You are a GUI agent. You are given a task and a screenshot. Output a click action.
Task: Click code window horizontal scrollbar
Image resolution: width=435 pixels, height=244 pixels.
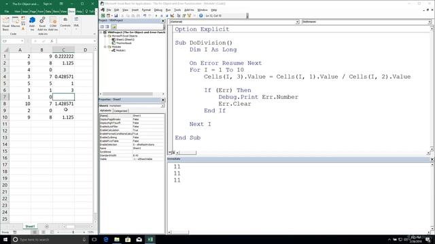pos(188,152)
